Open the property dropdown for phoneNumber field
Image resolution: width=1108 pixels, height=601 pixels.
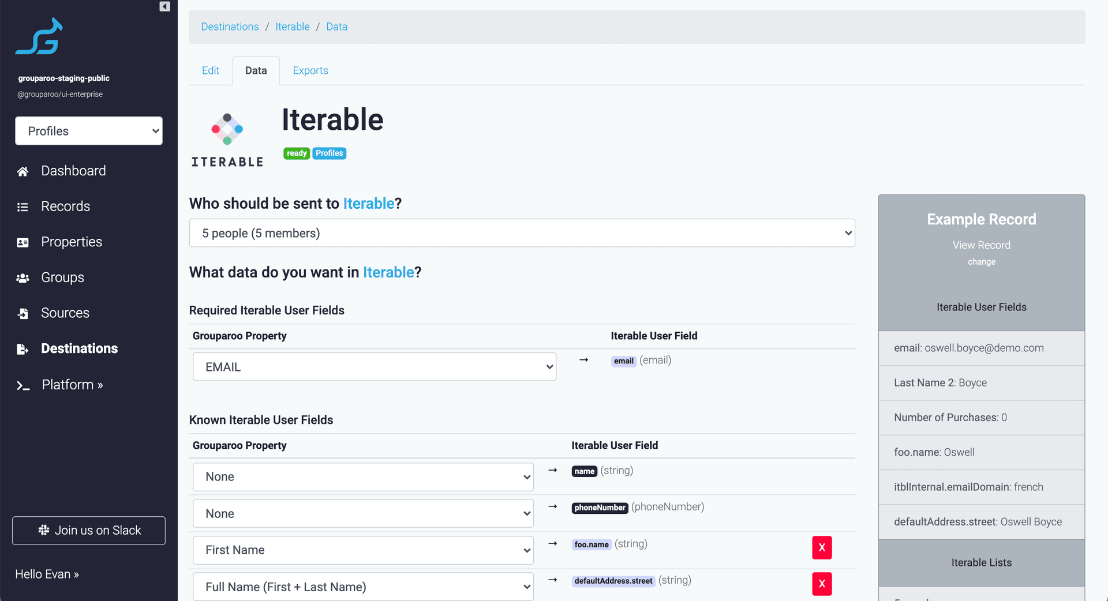[363, 513]
